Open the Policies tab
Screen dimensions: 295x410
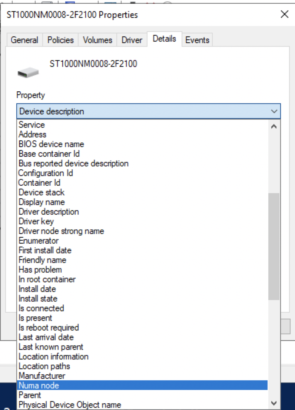pos(60,40)
